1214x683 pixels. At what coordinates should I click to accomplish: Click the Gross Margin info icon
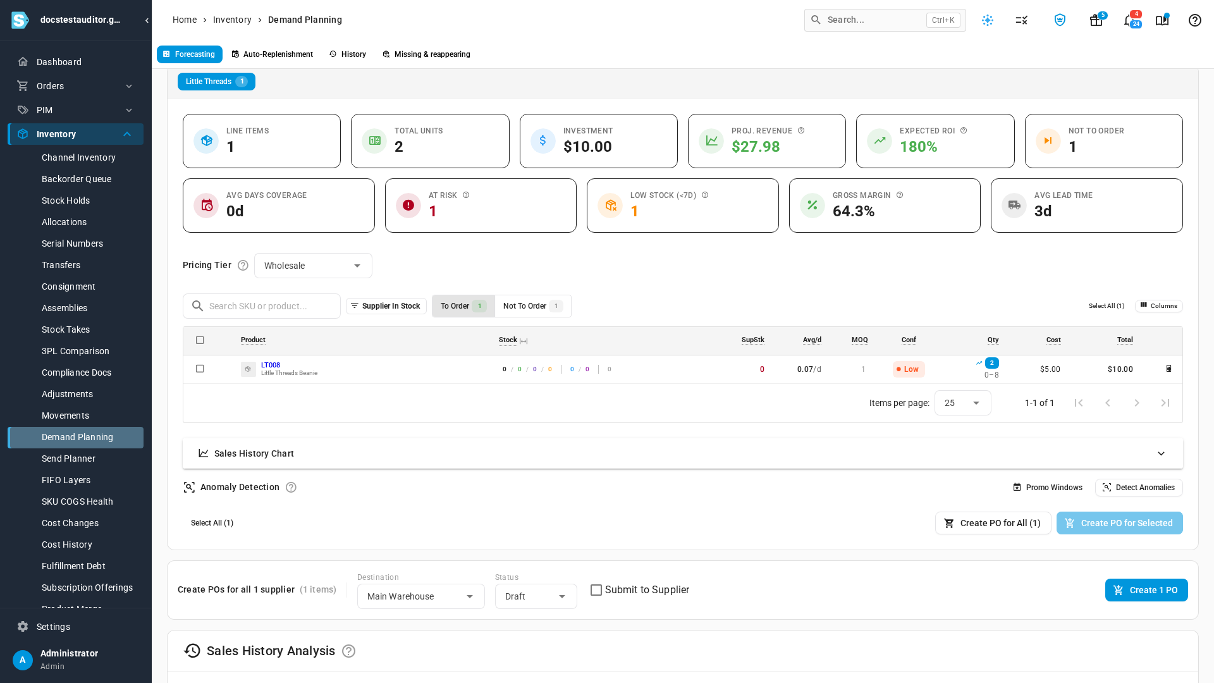[900, 195]
